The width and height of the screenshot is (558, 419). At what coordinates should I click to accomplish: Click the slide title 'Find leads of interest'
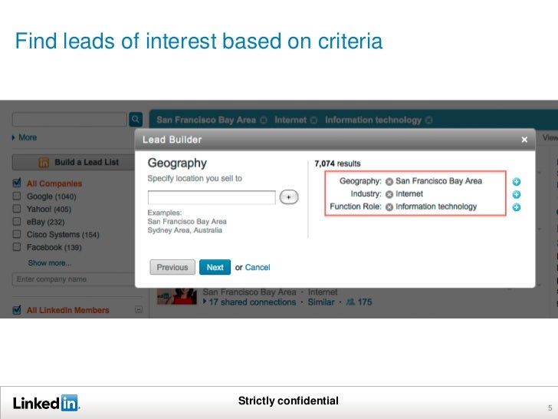199,41
